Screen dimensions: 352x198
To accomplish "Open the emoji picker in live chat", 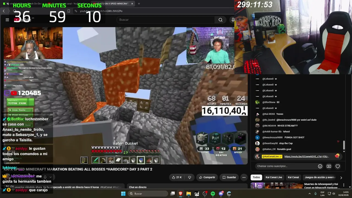I will (x=320, y=166).
